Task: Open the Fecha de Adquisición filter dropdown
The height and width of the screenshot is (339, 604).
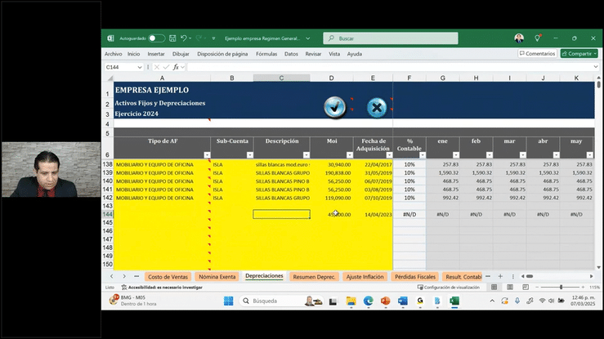Action: [387, 154]
